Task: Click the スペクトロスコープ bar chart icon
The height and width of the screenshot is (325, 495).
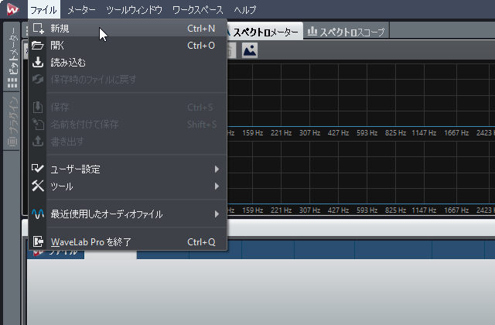Action: coord(312,31)
